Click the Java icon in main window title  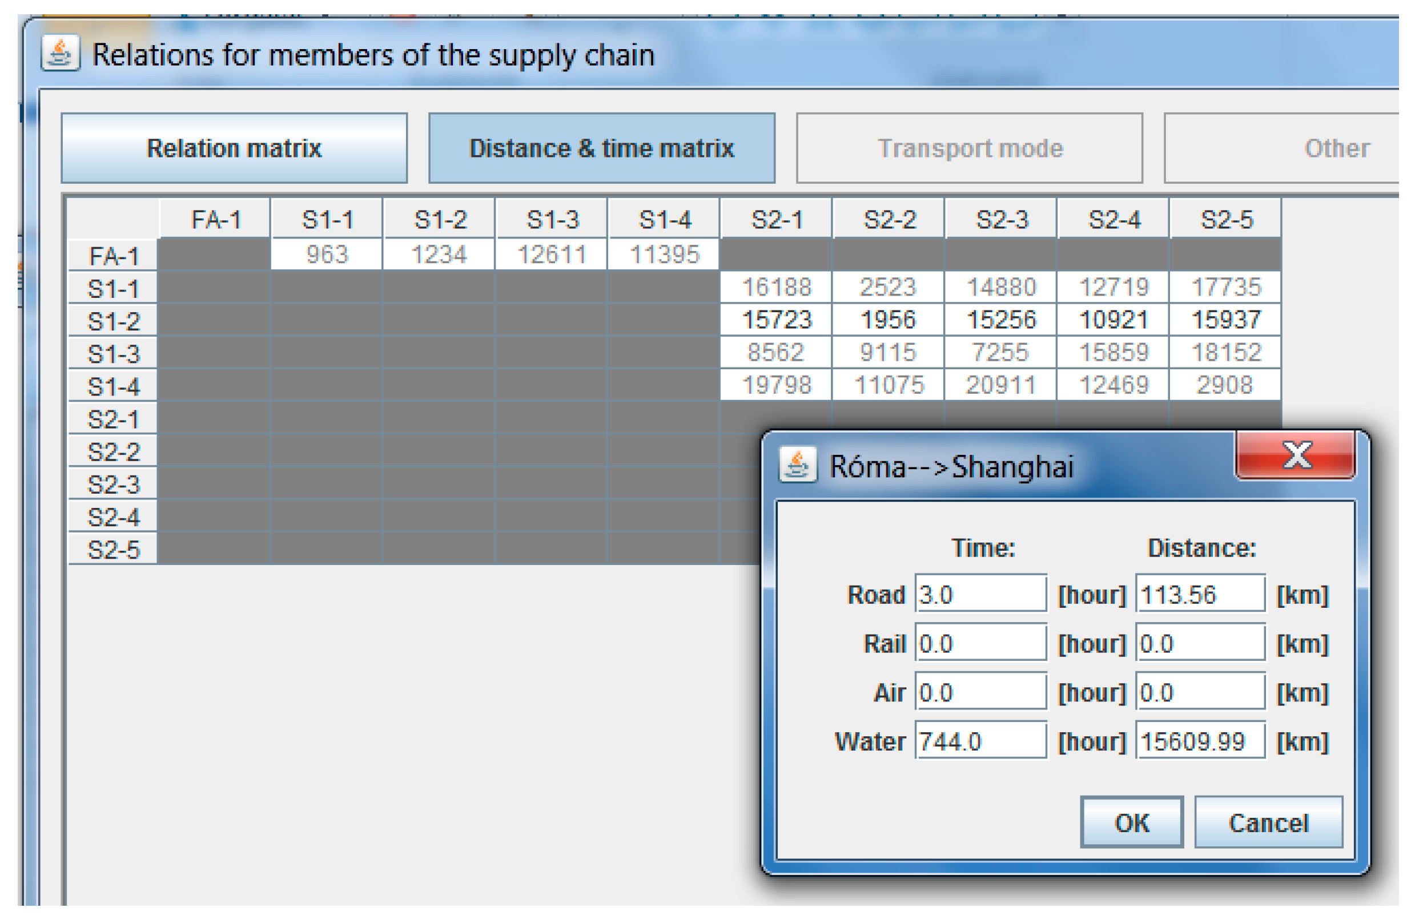click(x=60, y=54)
